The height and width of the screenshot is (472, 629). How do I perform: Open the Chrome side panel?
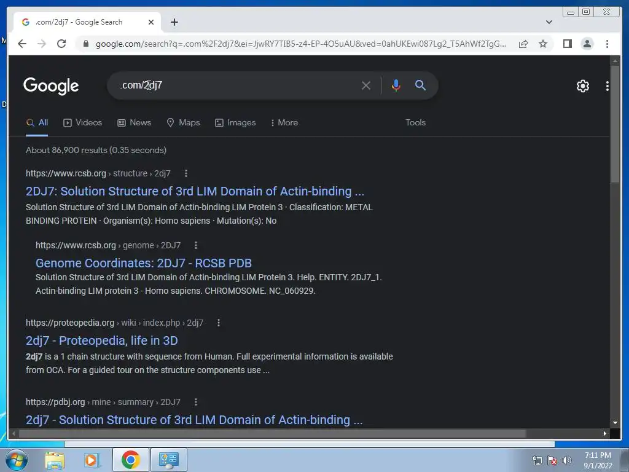pos(567,44)
